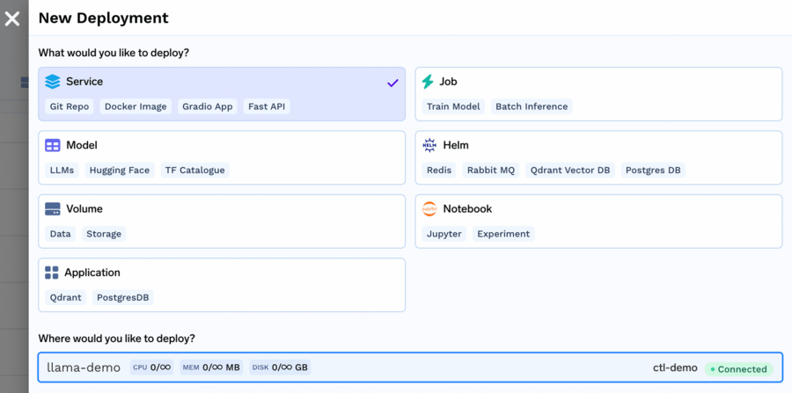This screenshot has height=393, width=792.
Task: Click the MEM 0/∞ MB usage badge
Action: click(x=211, y=368)
